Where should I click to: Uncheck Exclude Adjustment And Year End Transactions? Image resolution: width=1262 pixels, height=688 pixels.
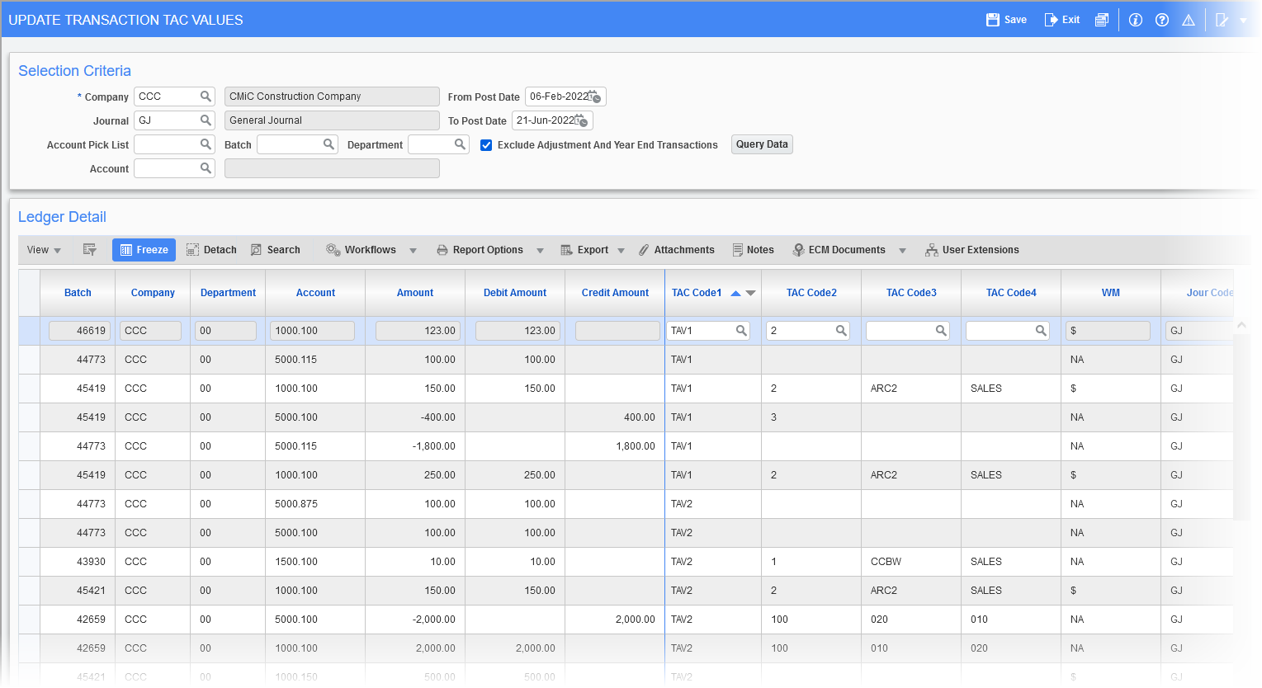pyautogui.click(x=486, y=144)
